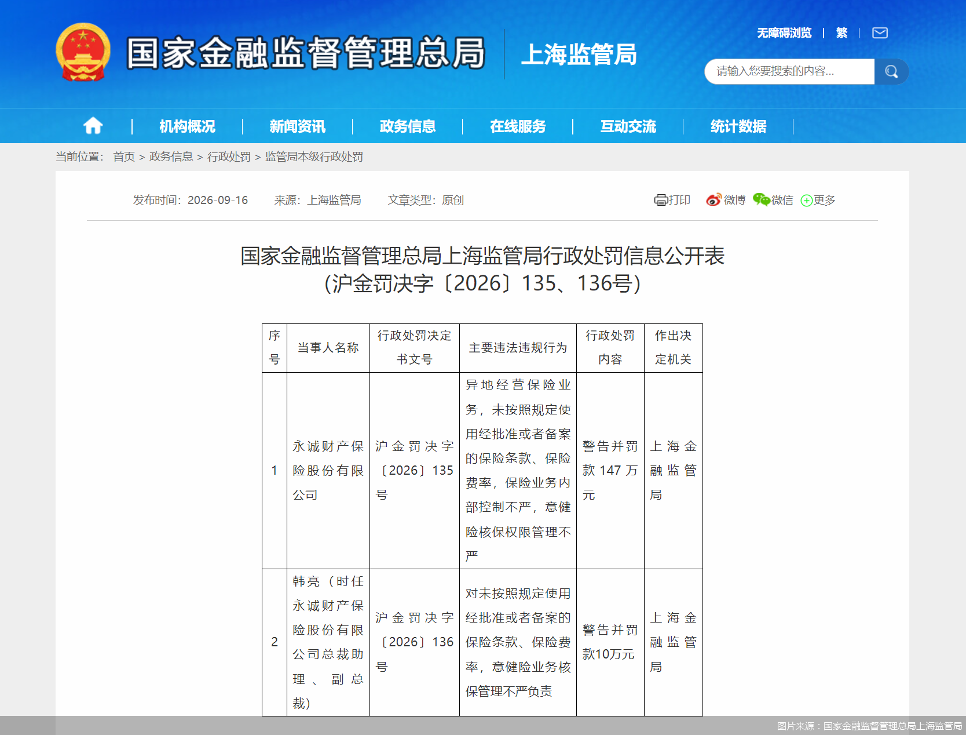Switch to traditional Chinese 繁

click(841, 33)
